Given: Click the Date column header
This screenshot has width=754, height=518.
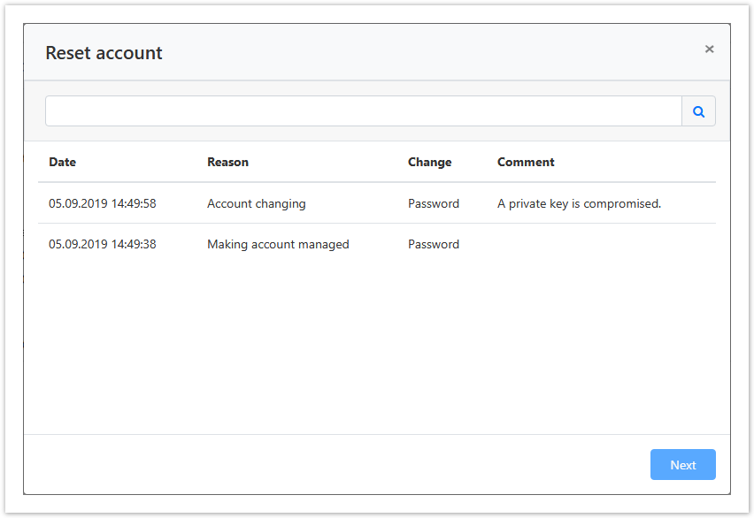Looking at the screenshot, I should click(62, 162).
